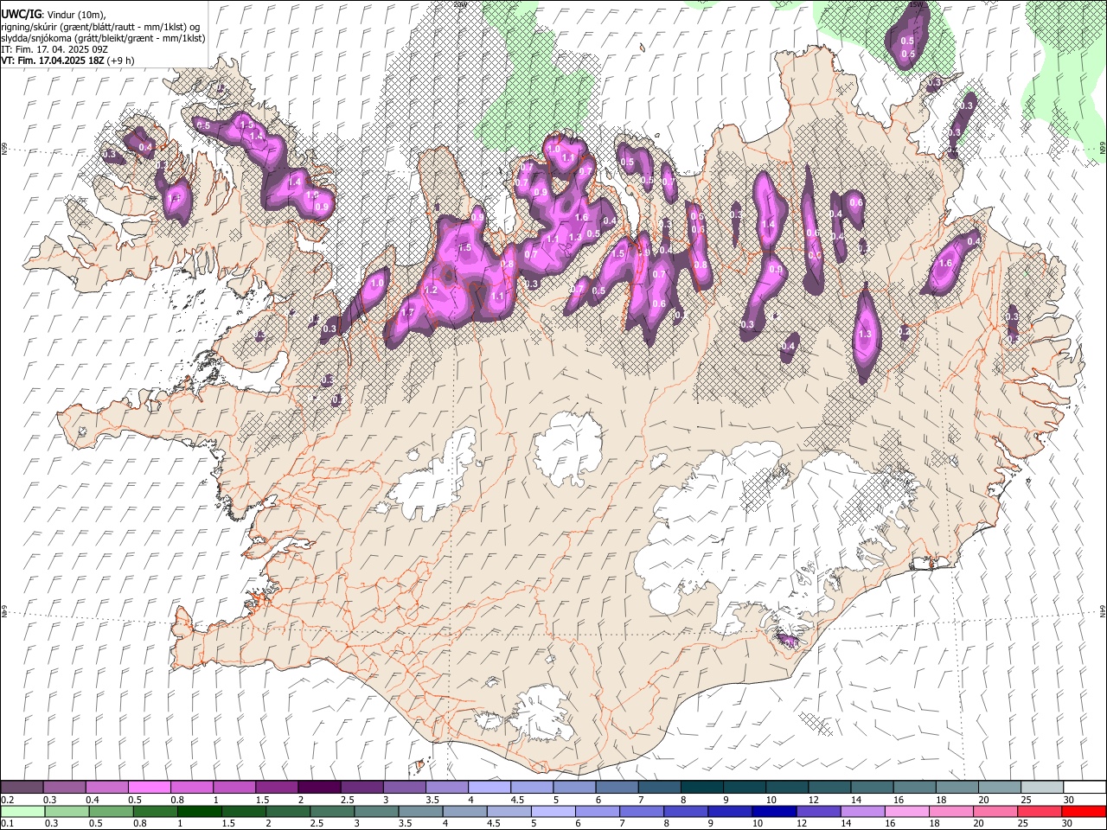The image size is (1107, 830).
Task: Click the darkest purple 2 swatch in top legend row
Action: (x=318, y=788)
